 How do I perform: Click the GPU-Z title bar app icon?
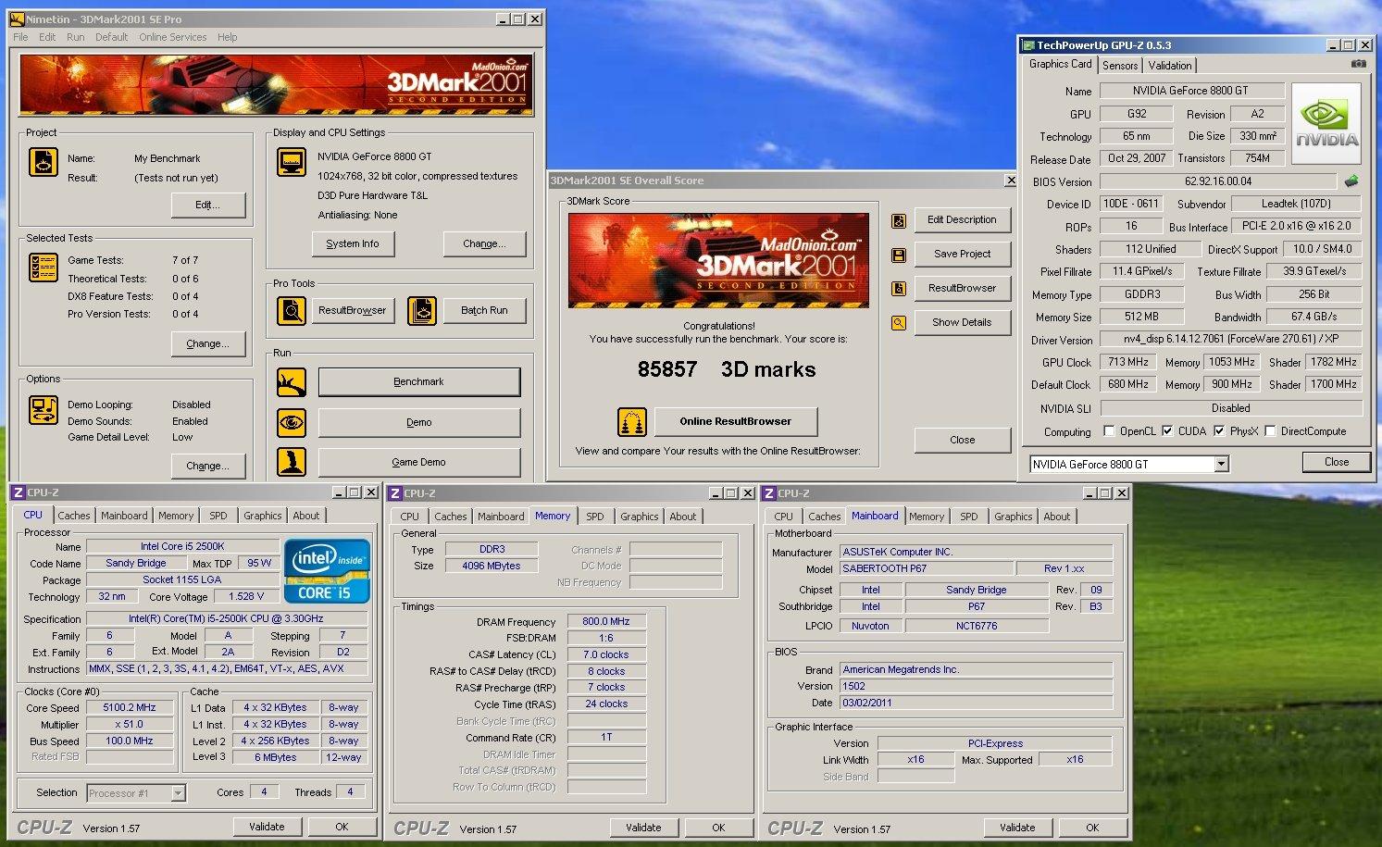tap(1027, 45)
